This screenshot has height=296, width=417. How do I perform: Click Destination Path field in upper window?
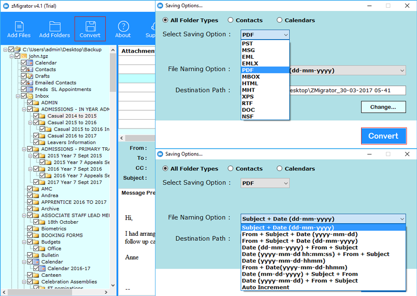point(347,91)
